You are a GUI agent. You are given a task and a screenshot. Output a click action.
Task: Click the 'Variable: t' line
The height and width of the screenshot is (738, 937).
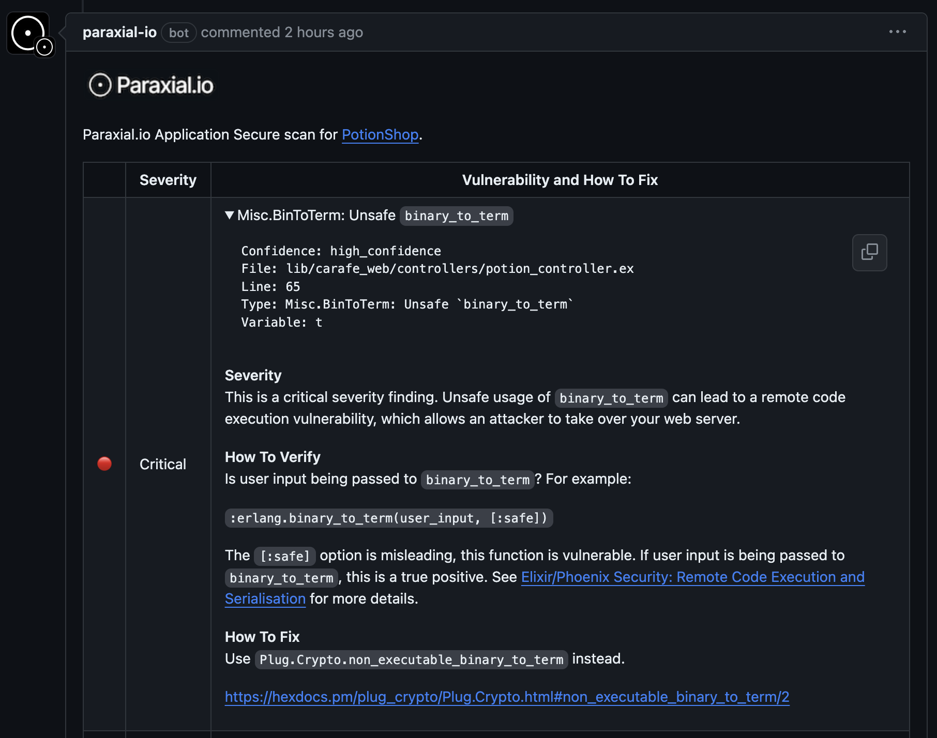(x=282, y=322)
